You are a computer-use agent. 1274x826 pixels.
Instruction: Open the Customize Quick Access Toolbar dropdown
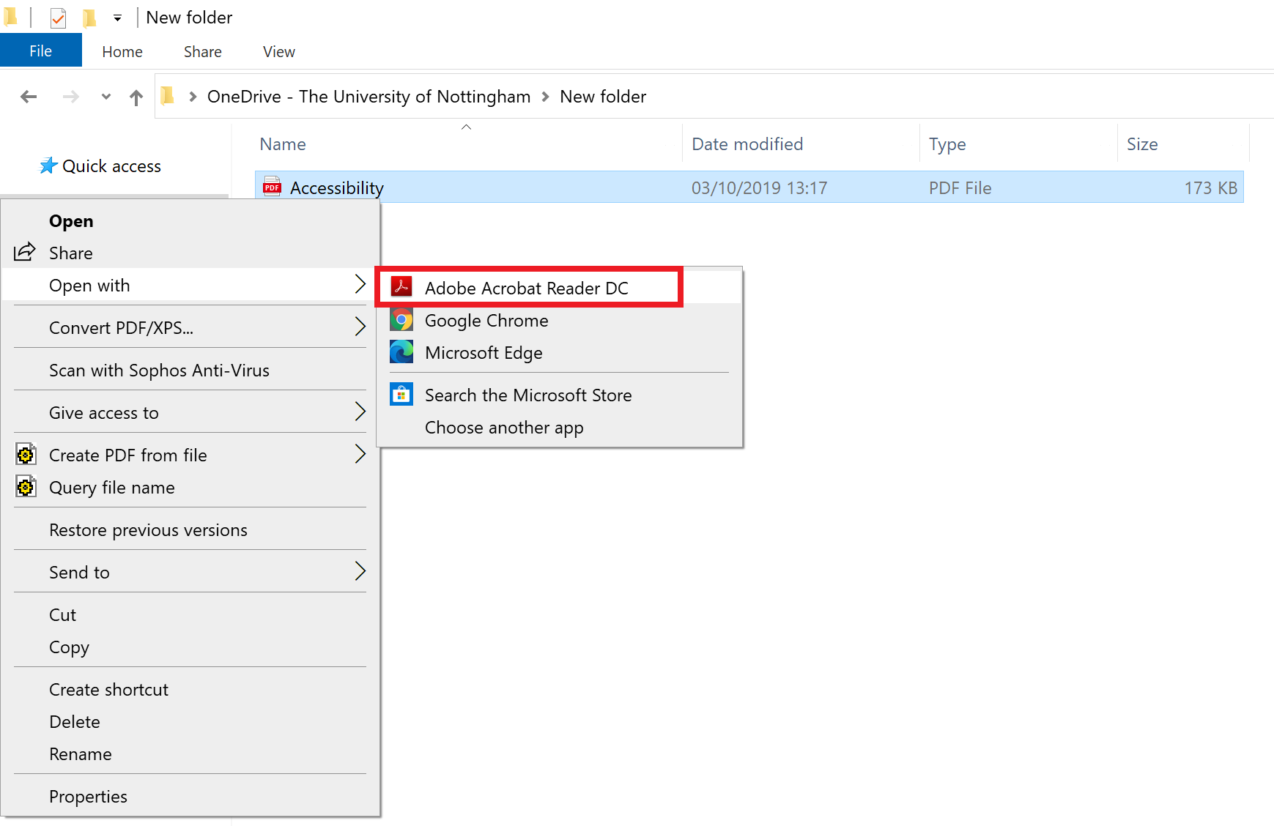click(117, 18)
